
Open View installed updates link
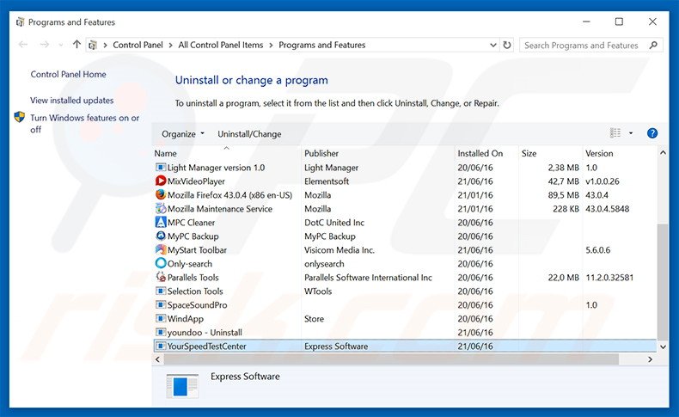[x=72, y=100]
